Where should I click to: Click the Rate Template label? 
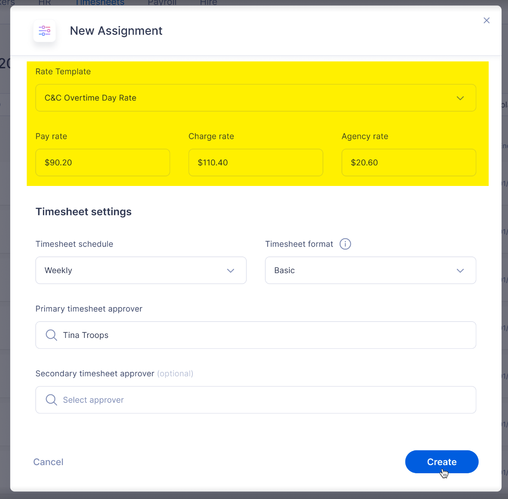click(63, 72)
